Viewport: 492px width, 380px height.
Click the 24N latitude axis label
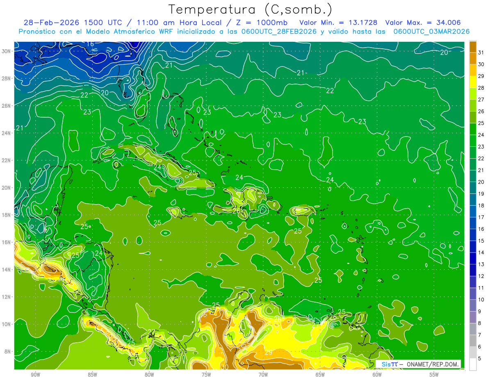coord(7,133)
